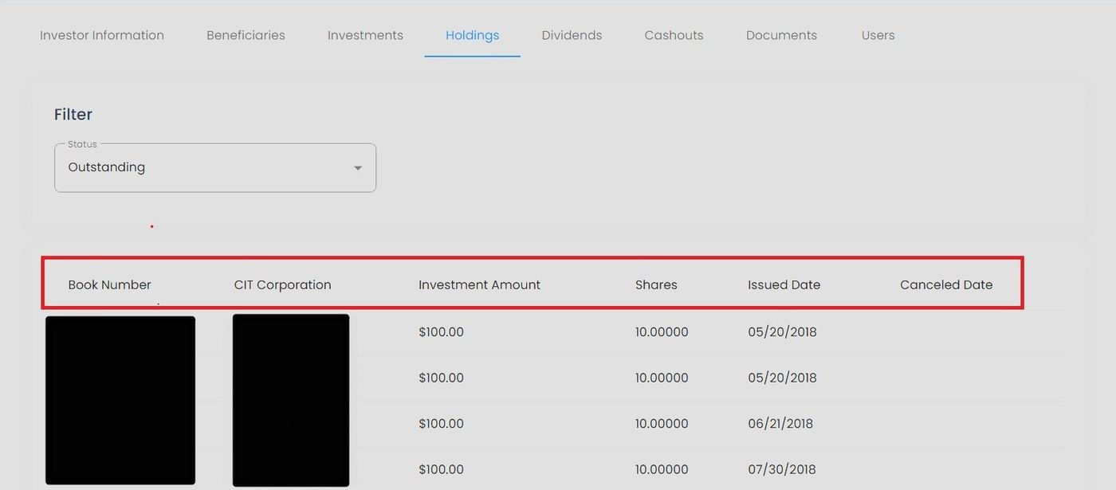This screenshot has width=1116, height=490.
Task: Click the Investment Amount column header
Action: click(x=479, y=284)
